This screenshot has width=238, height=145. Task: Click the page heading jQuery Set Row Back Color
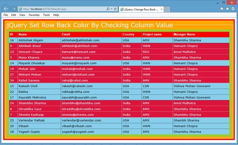tap(90, 25)
